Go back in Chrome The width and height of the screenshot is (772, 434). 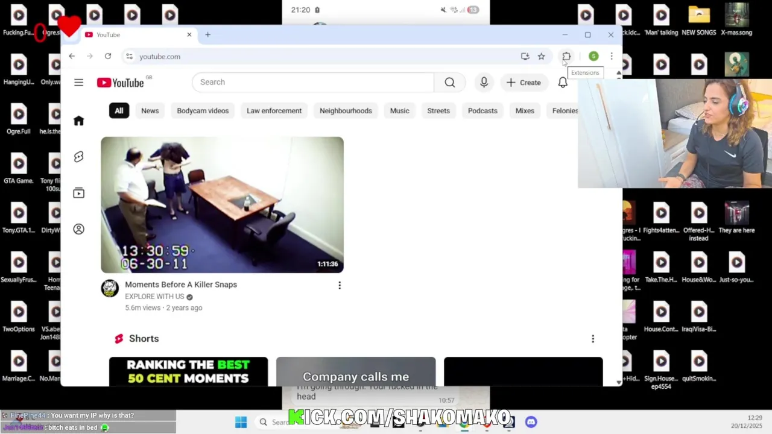[72, 56]
